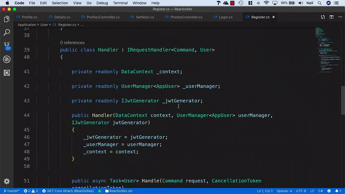The image size is (345, 194).
Task: Click the battery status in menu bar
Action: [x=288, y=3]
